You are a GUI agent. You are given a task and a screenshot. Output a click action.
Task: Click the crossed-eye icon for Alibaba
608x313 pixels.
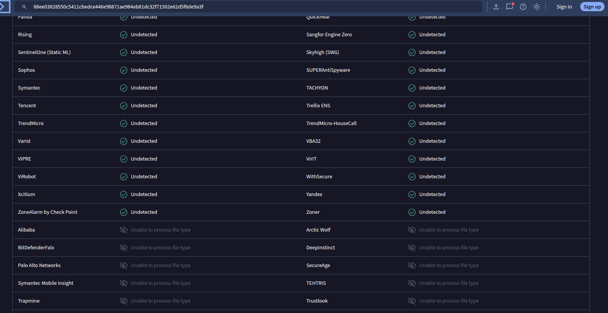124,230
